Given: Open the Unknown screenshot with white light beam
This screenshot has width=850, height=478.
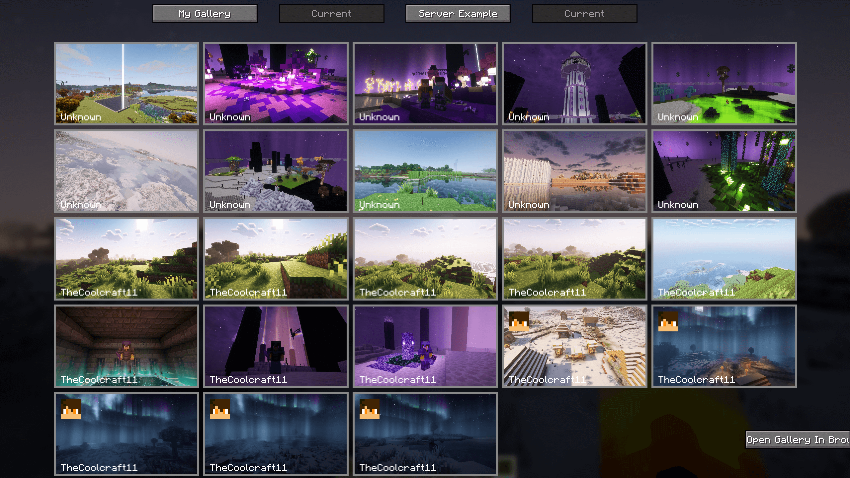Looking at the screenshot, I should pos(127,84).
